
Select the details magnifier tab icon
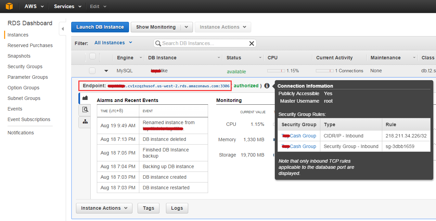[x=85, y=110]
